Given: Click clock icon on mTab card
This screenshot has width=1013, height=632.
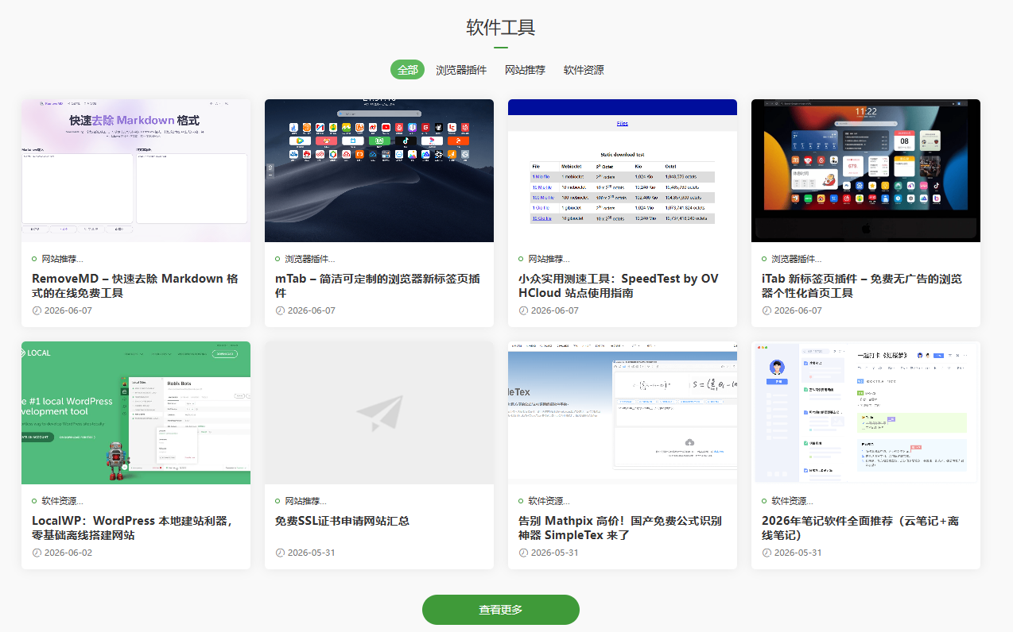Looking at the screenshot, I should tap(280, 310).
